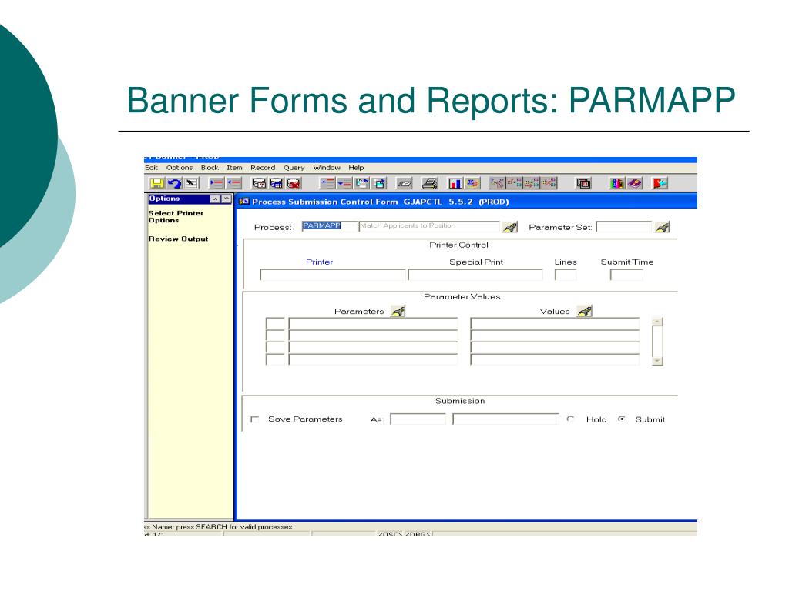Open the Options menu

tap(180, 168)
